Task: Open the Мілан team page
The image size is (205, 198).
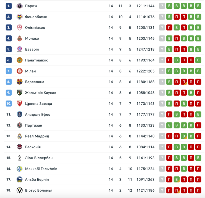Action: (x=30, y=71)
